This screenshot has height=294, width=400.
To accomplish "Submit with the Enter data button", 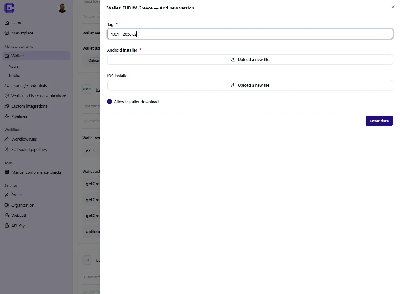I will click(379, 121).
